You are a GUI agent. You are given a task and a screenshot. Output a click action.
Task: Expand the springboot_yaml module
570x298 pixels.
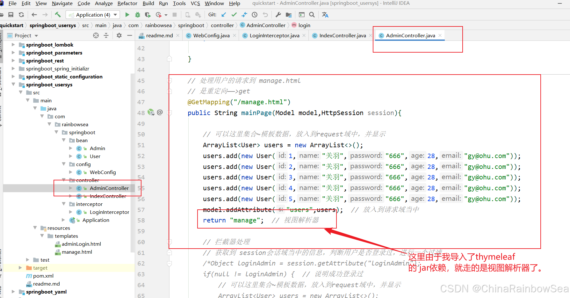pyautogui.click(x=13, y=292)
